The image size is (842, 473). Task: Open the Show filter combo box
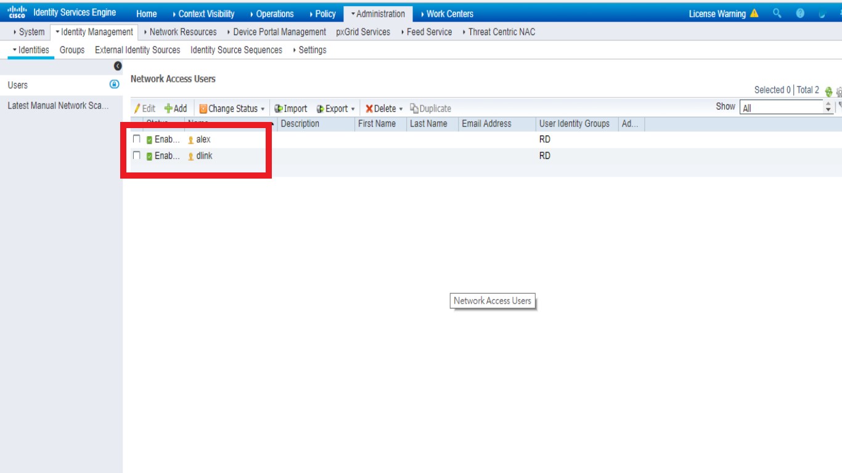pyautogui.click(x=786, y=108)
